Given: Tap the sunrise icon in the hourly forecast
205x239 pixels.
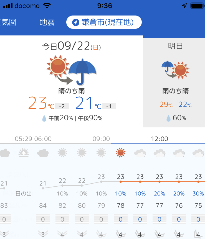Looking at the screenshot, I should coord(24,153).
